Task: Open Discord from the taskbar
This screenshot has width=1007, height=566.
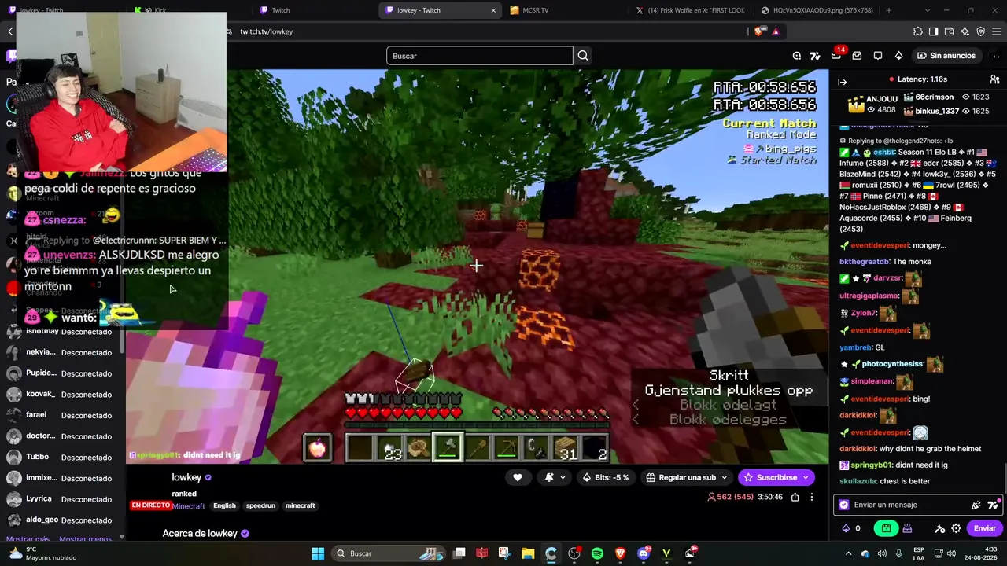Action: (644, 553)
